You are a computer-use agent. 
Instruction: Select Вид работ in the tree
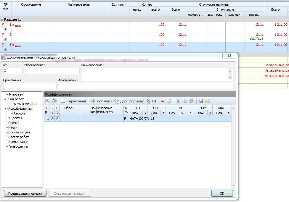point(16,99)
